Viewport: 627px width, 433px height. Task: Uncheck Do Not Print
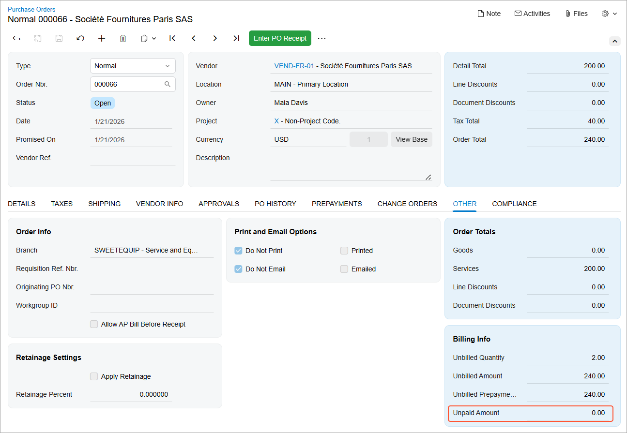click(239, 251)
